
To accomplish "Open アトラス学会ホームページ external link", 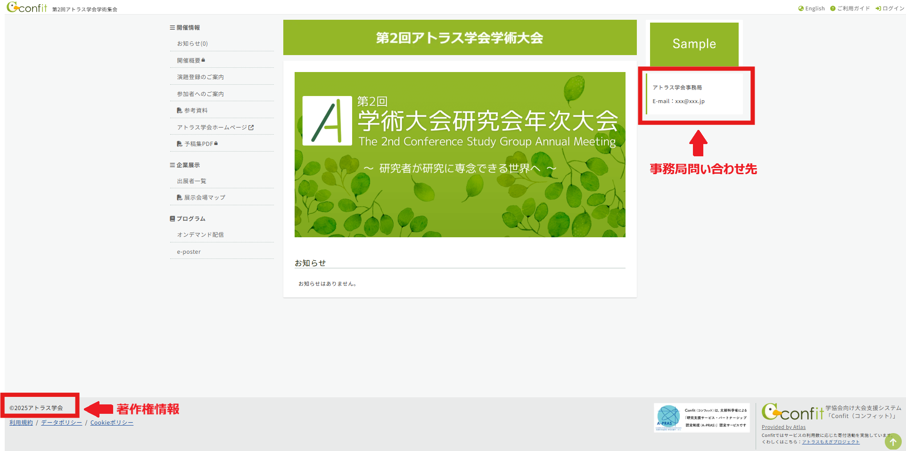I will click(215, 128).
